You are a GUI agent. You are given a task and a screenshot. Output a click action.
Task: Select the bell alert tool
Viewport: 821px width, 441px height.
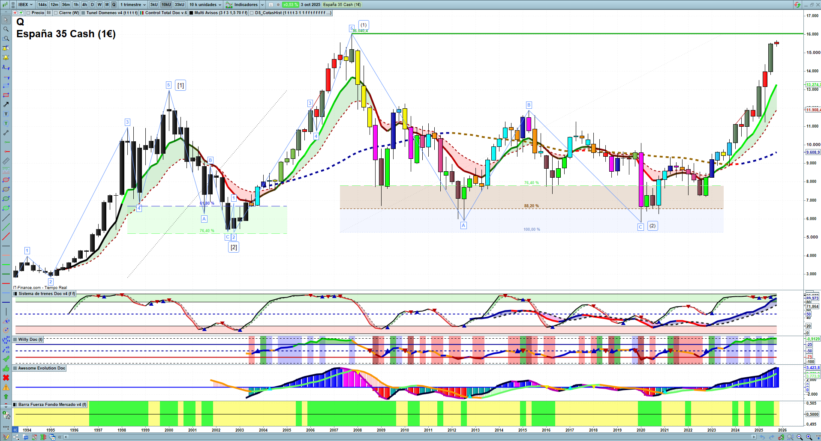[x=6, y=57]
